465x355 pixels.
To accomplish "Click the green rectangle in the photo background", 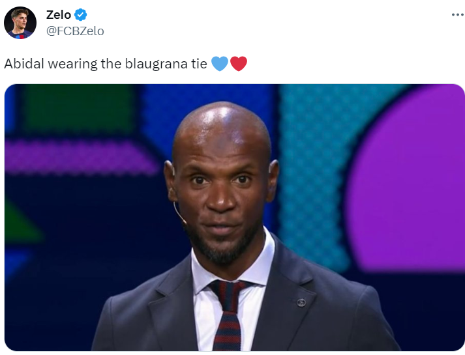I will [x=79, y=108].
